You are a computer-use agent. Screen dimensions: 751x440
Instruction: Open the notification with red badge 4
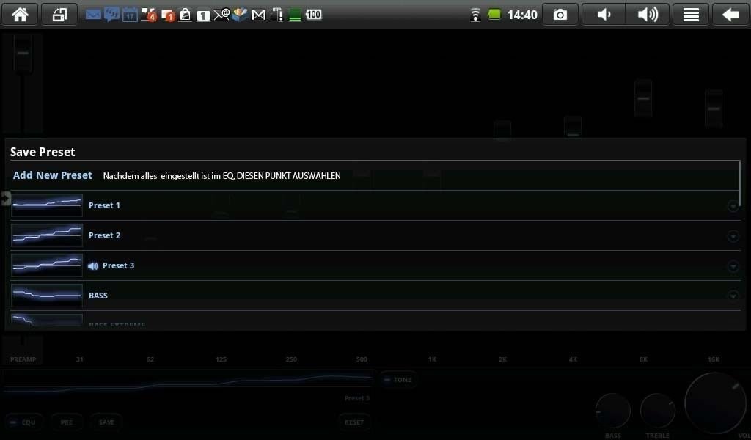coord(149,15)
